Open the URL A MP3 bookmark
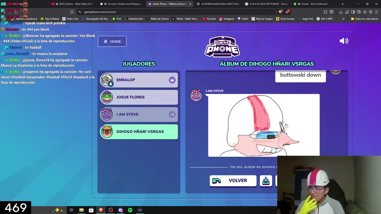Image resolution: width=381 pixels, height=214 pixels. click(x=324, y=19)
